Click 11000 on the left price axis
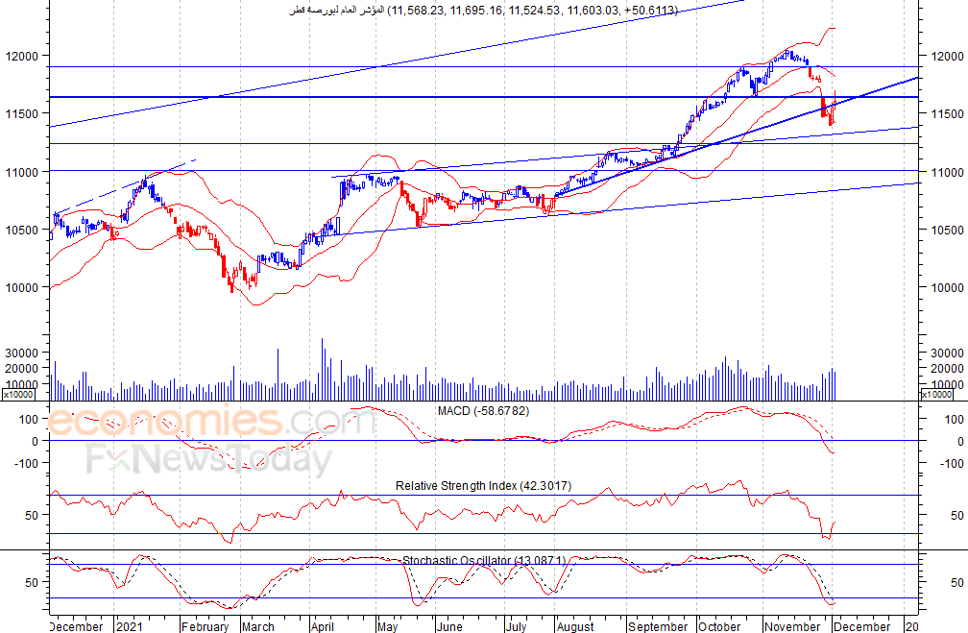 click(x=21, y=172)
